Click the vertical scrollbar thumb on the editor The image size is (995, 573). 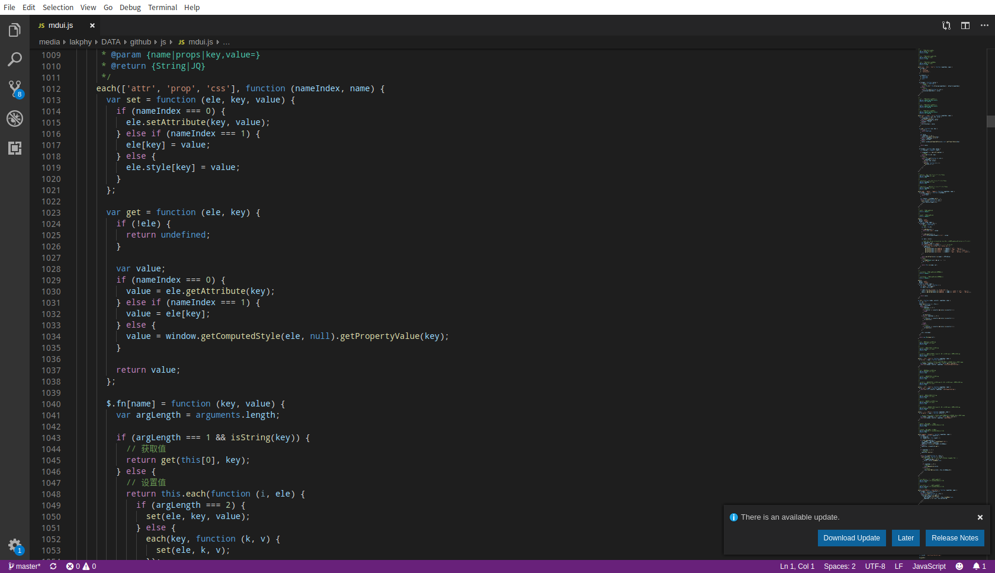pos(990,121)
